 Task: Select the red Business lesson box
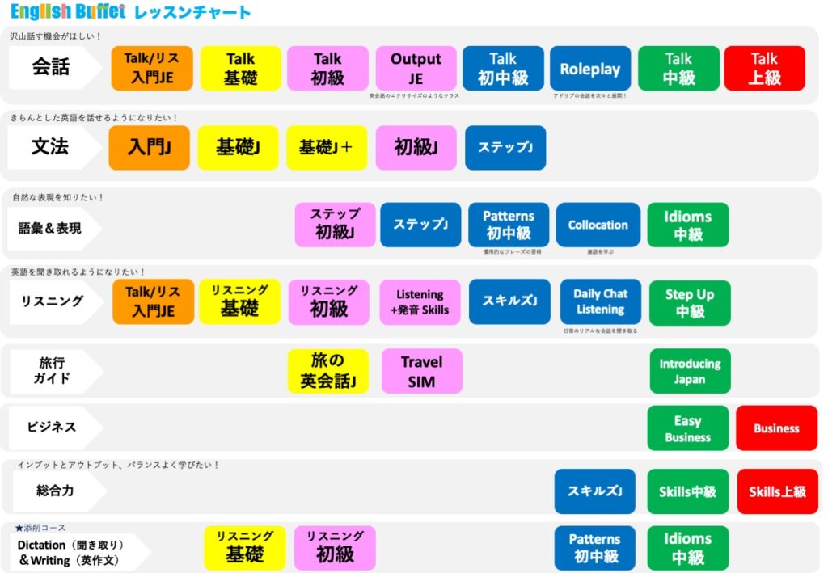coord(776,428)
